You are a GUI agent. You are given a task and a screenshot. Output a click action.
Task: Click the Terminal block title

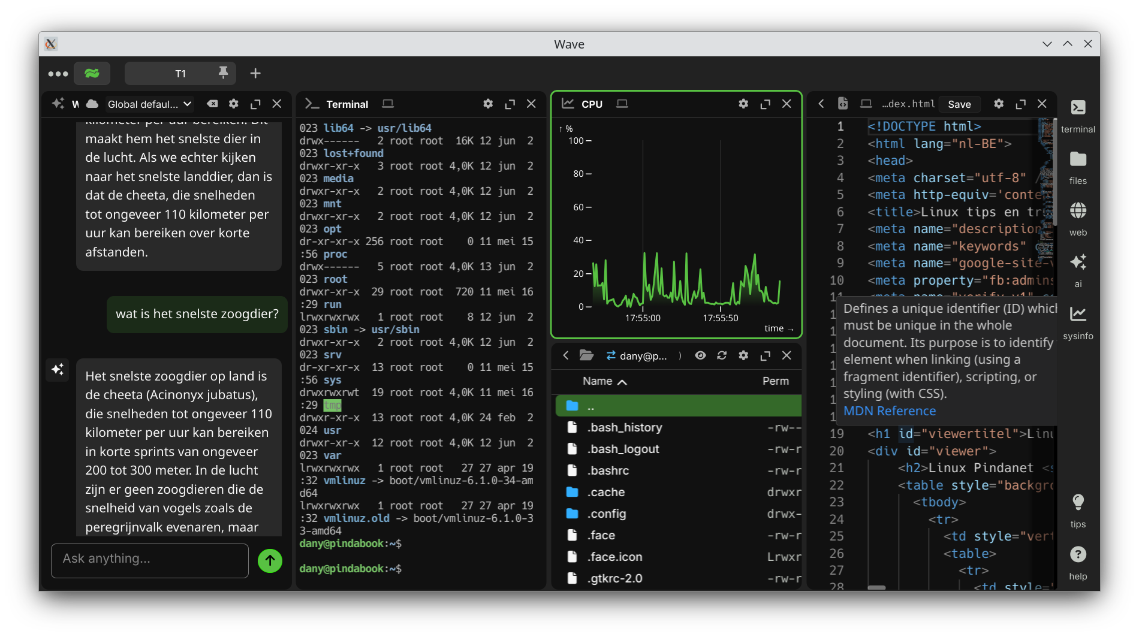pyautogui.click(x=347, y=104)
